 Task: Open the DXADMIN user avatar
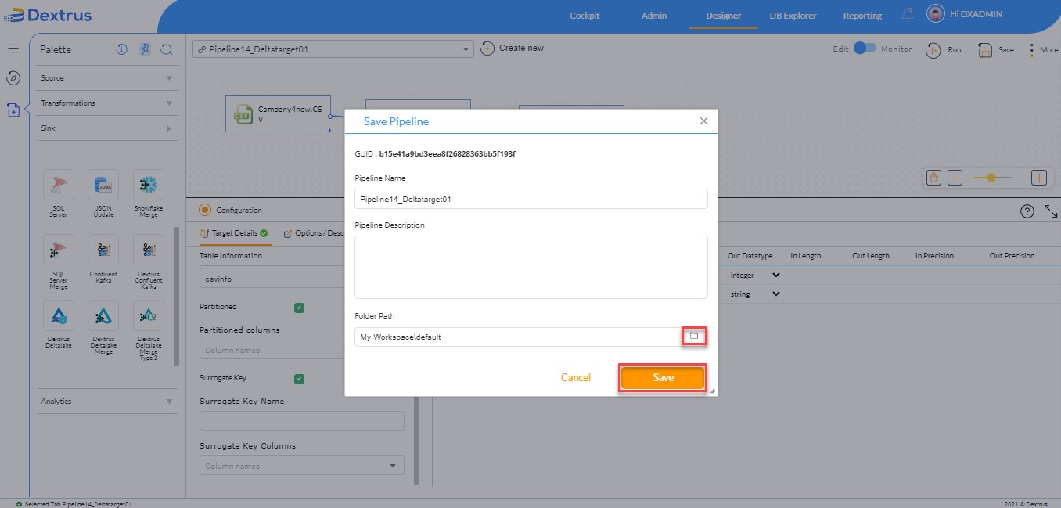[x=935, y=14]
